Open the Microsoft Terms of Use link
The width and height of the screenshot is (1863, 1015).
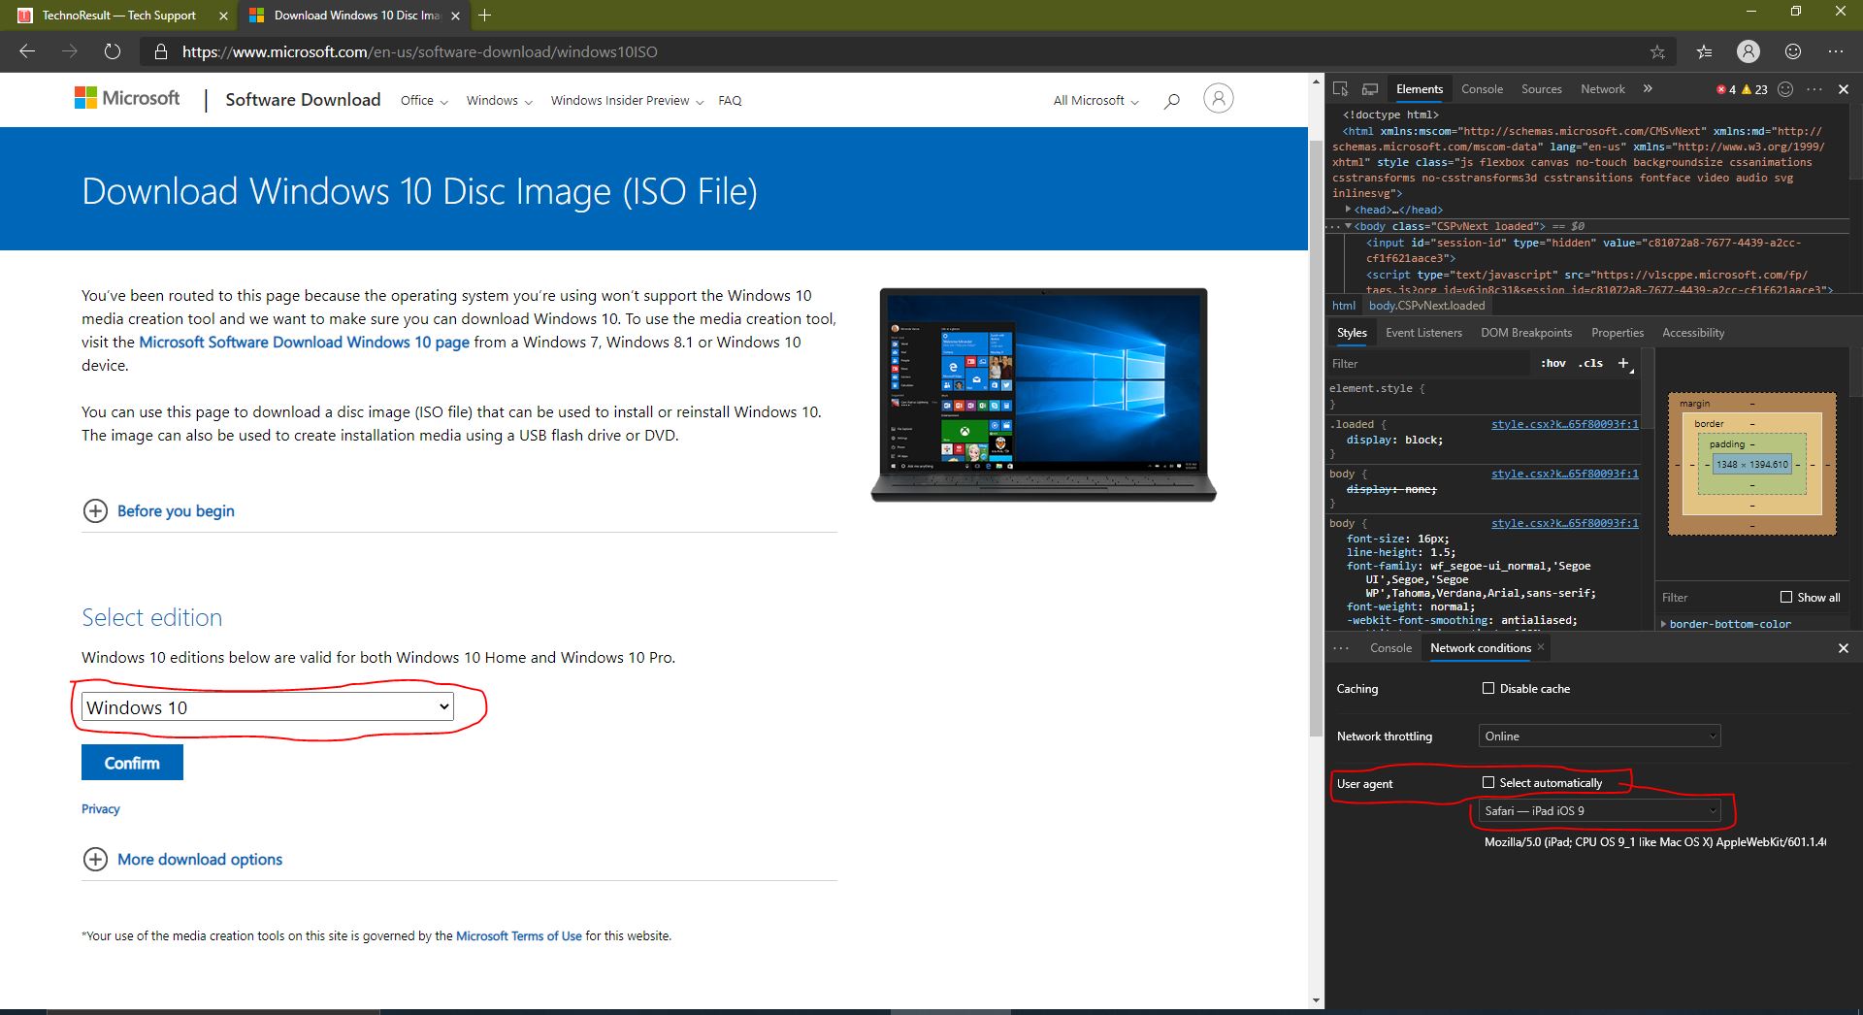click(519, 935)
